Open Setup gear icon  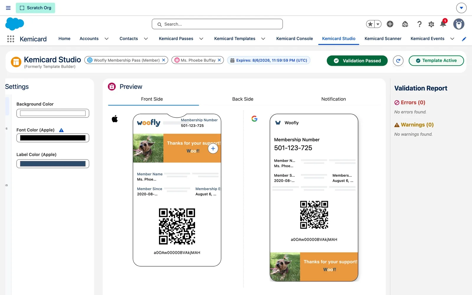click(x=431, y=24)
